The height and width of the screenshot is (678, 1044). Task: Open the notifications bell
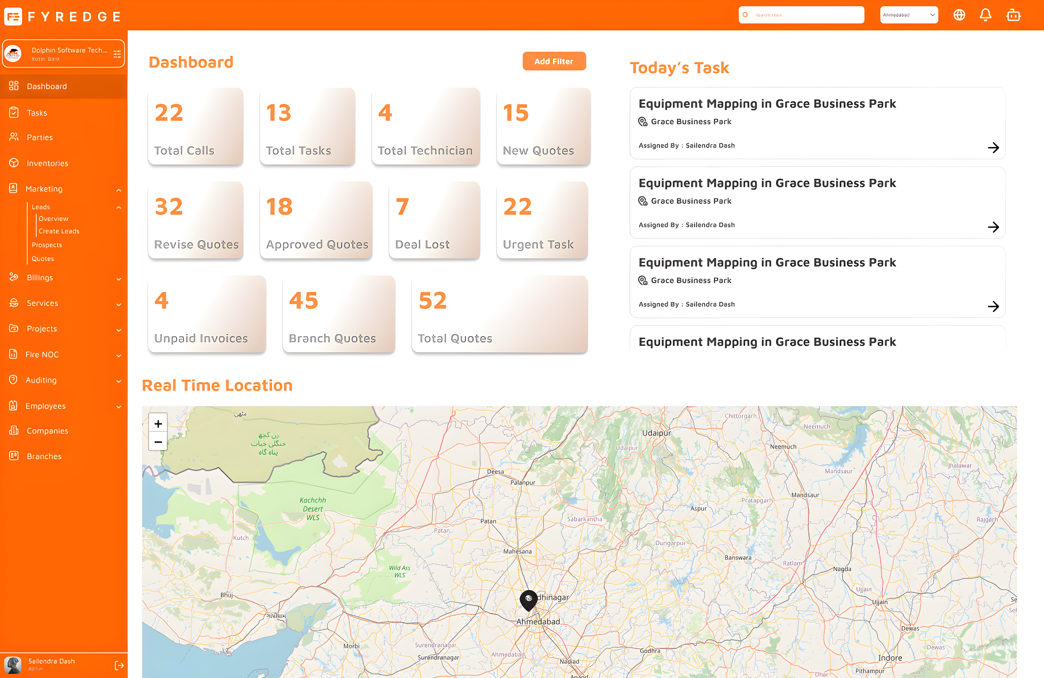click(986, 15)
